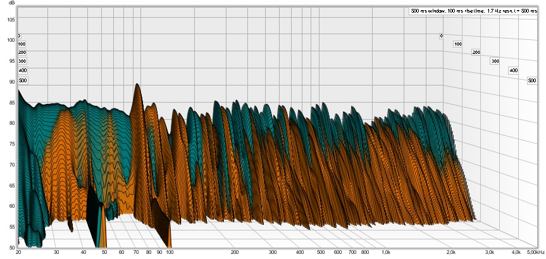The width and height of the screenshot is (546, 259).
Task: Pick the 65 label on the level axis
Action: (12, 185)
